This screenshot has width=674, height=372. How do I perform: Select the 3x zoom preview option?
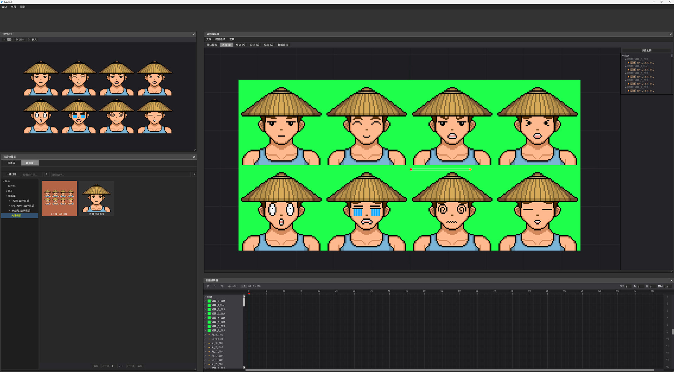[32, 40]
